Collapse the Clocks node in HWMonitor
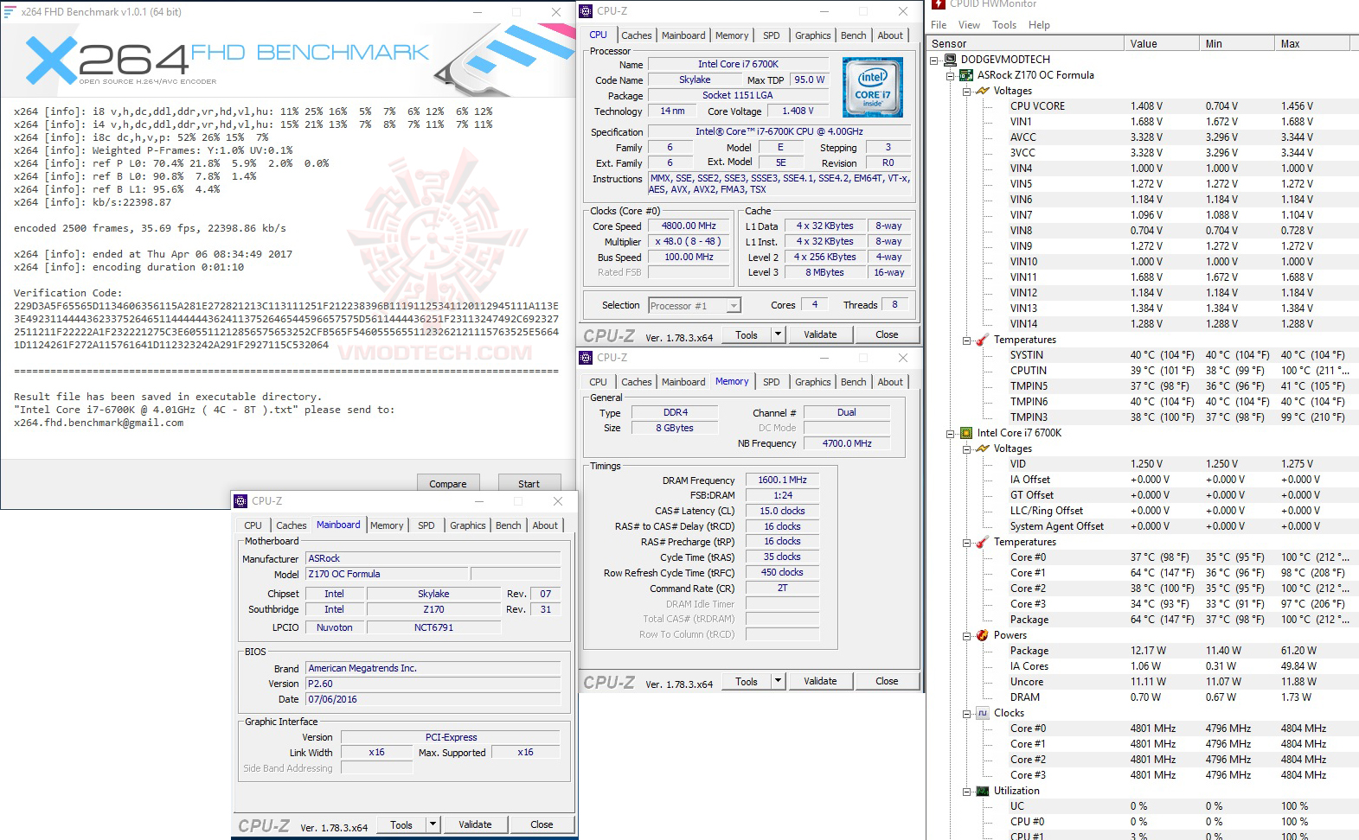1359x840 pixels. tap(967, 714)
